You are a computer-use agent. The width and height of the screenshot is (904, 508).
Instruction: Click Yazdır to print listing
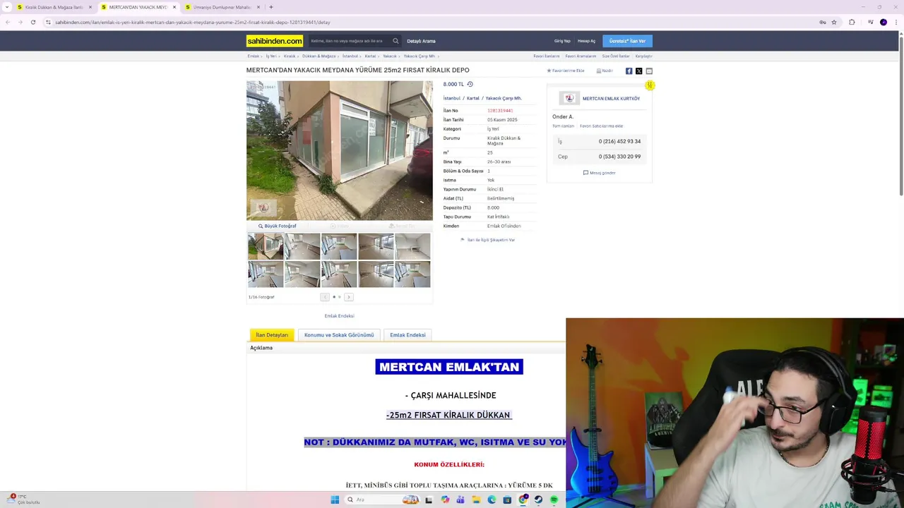click(605, 71)
